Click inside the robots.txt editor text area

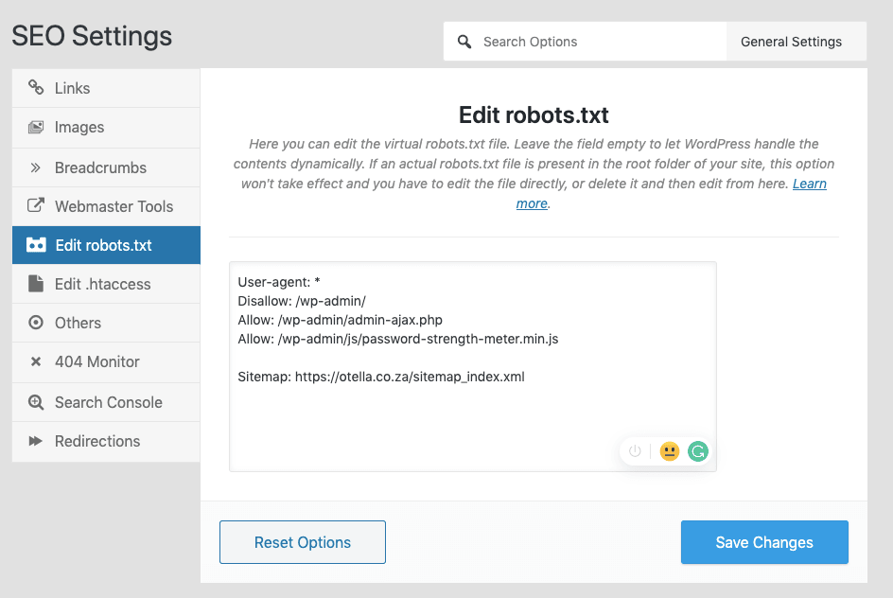pyautogui.click(x=473, y=366)
